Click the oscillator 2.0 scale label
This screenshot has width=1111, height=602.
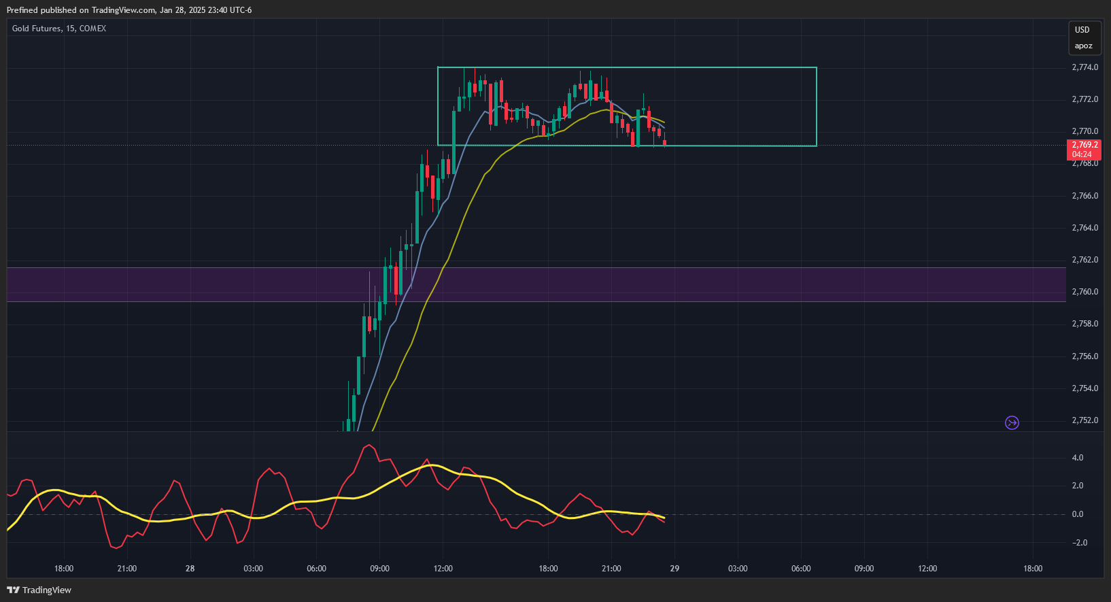1078,486
